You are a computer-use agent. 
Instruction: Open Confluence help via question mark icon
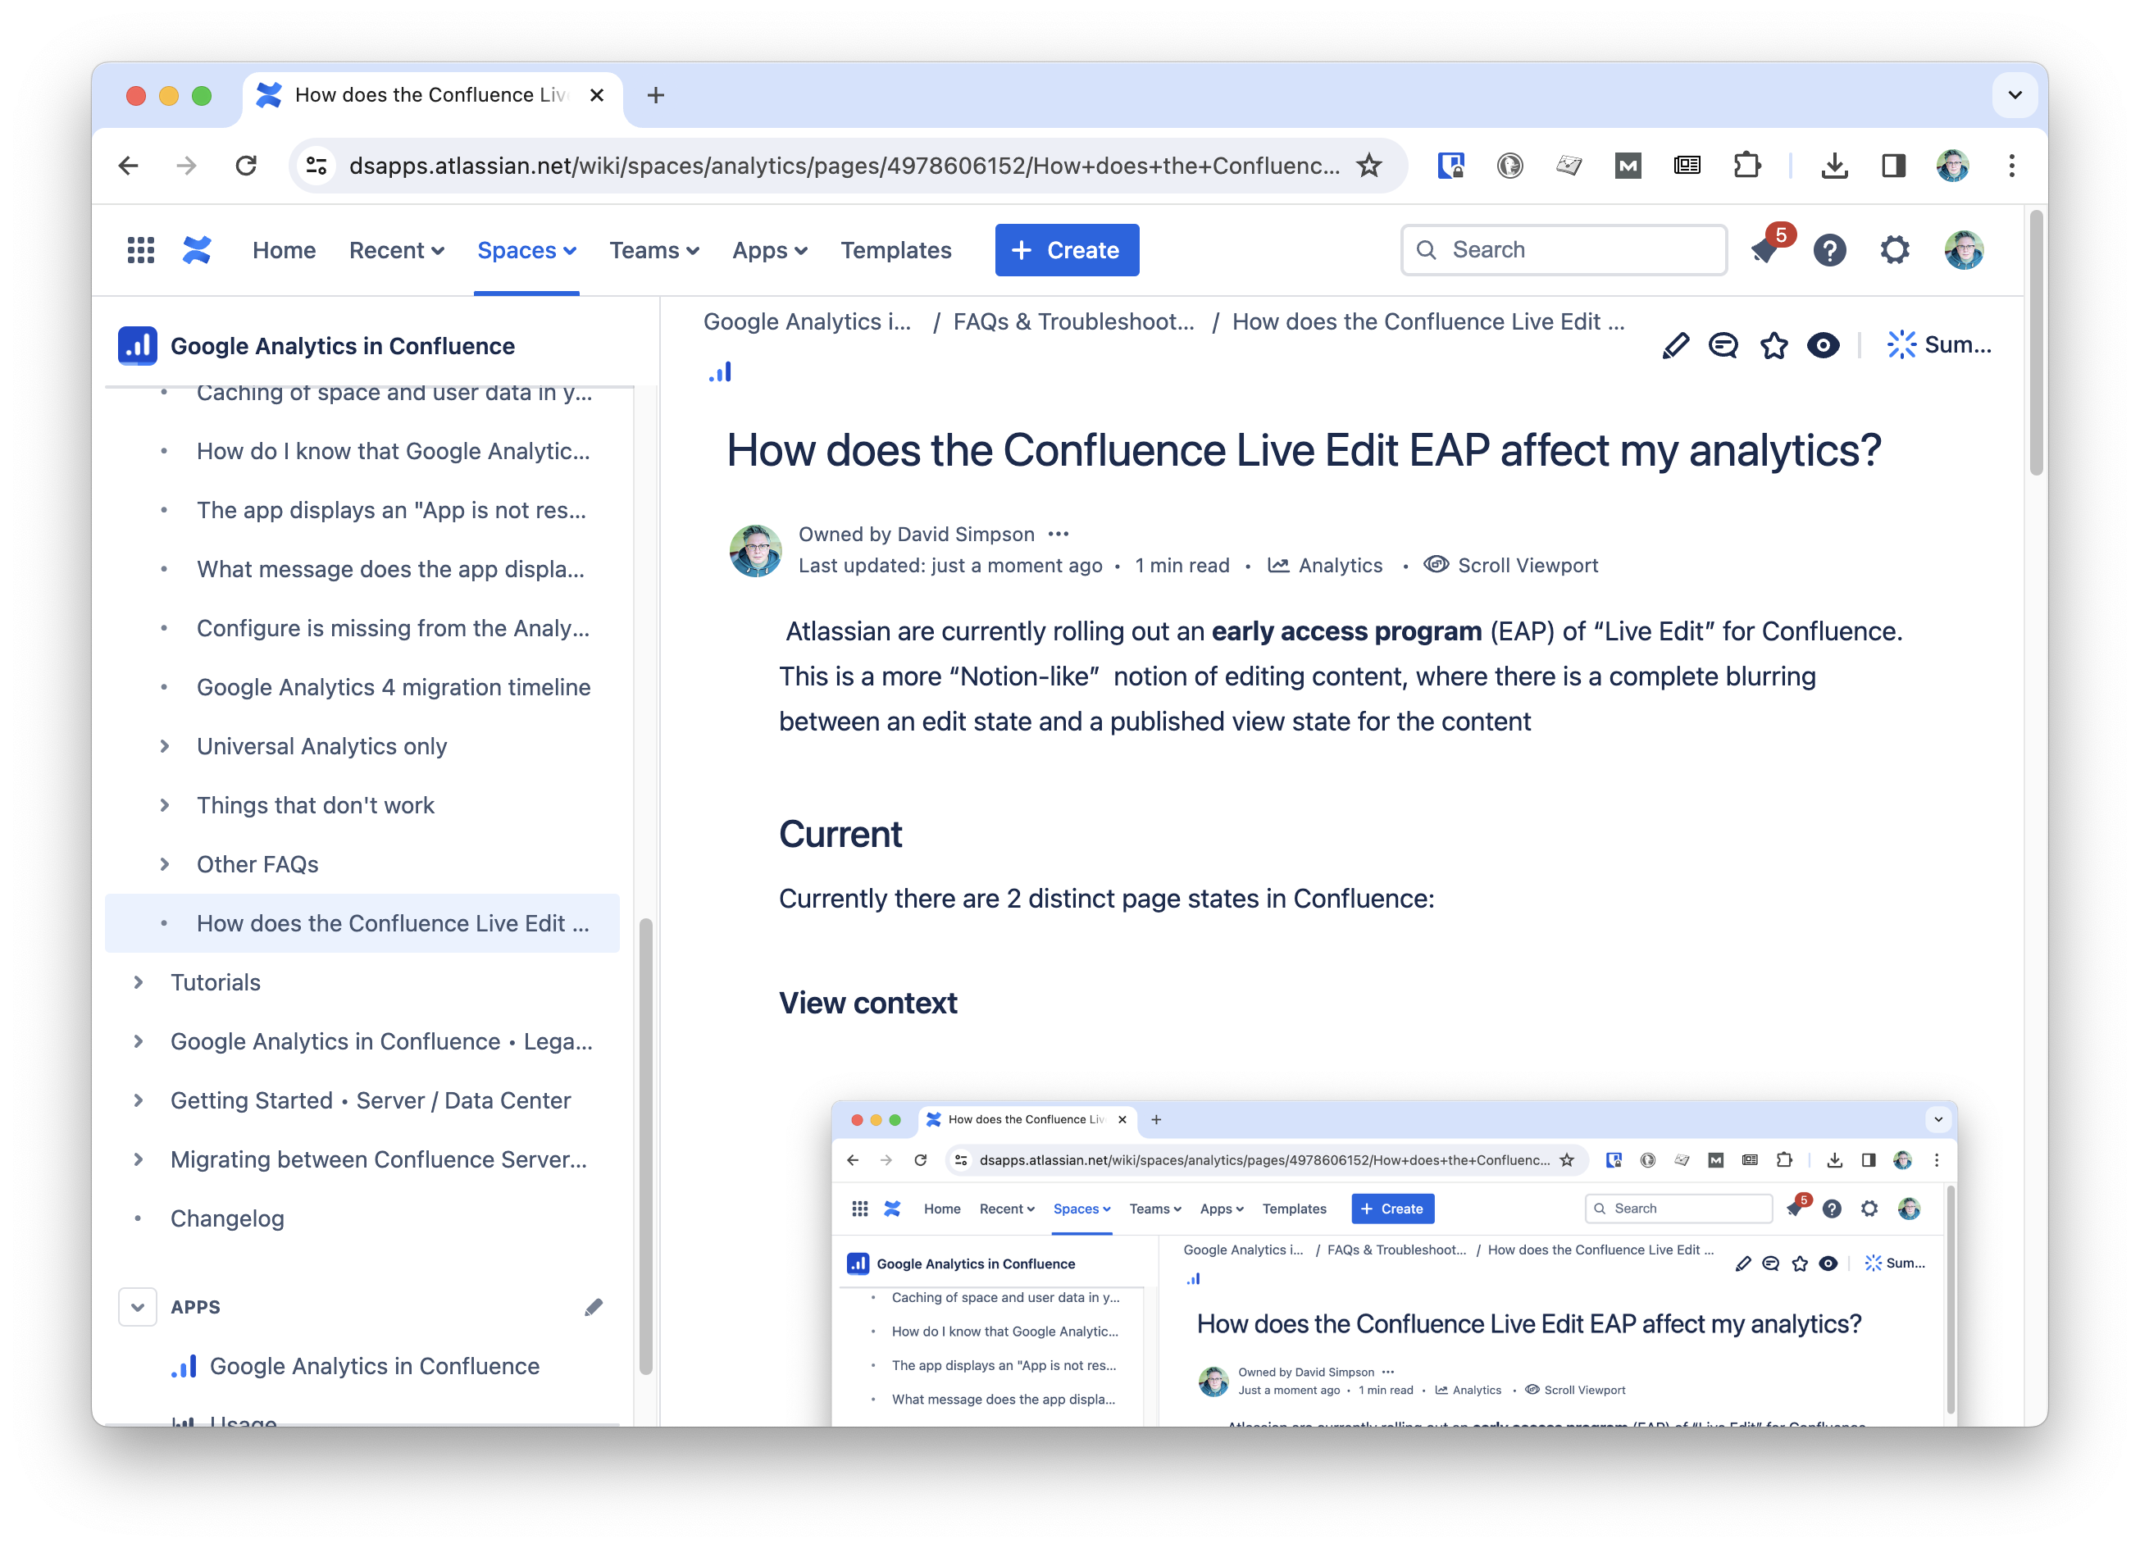point(1829,250)
